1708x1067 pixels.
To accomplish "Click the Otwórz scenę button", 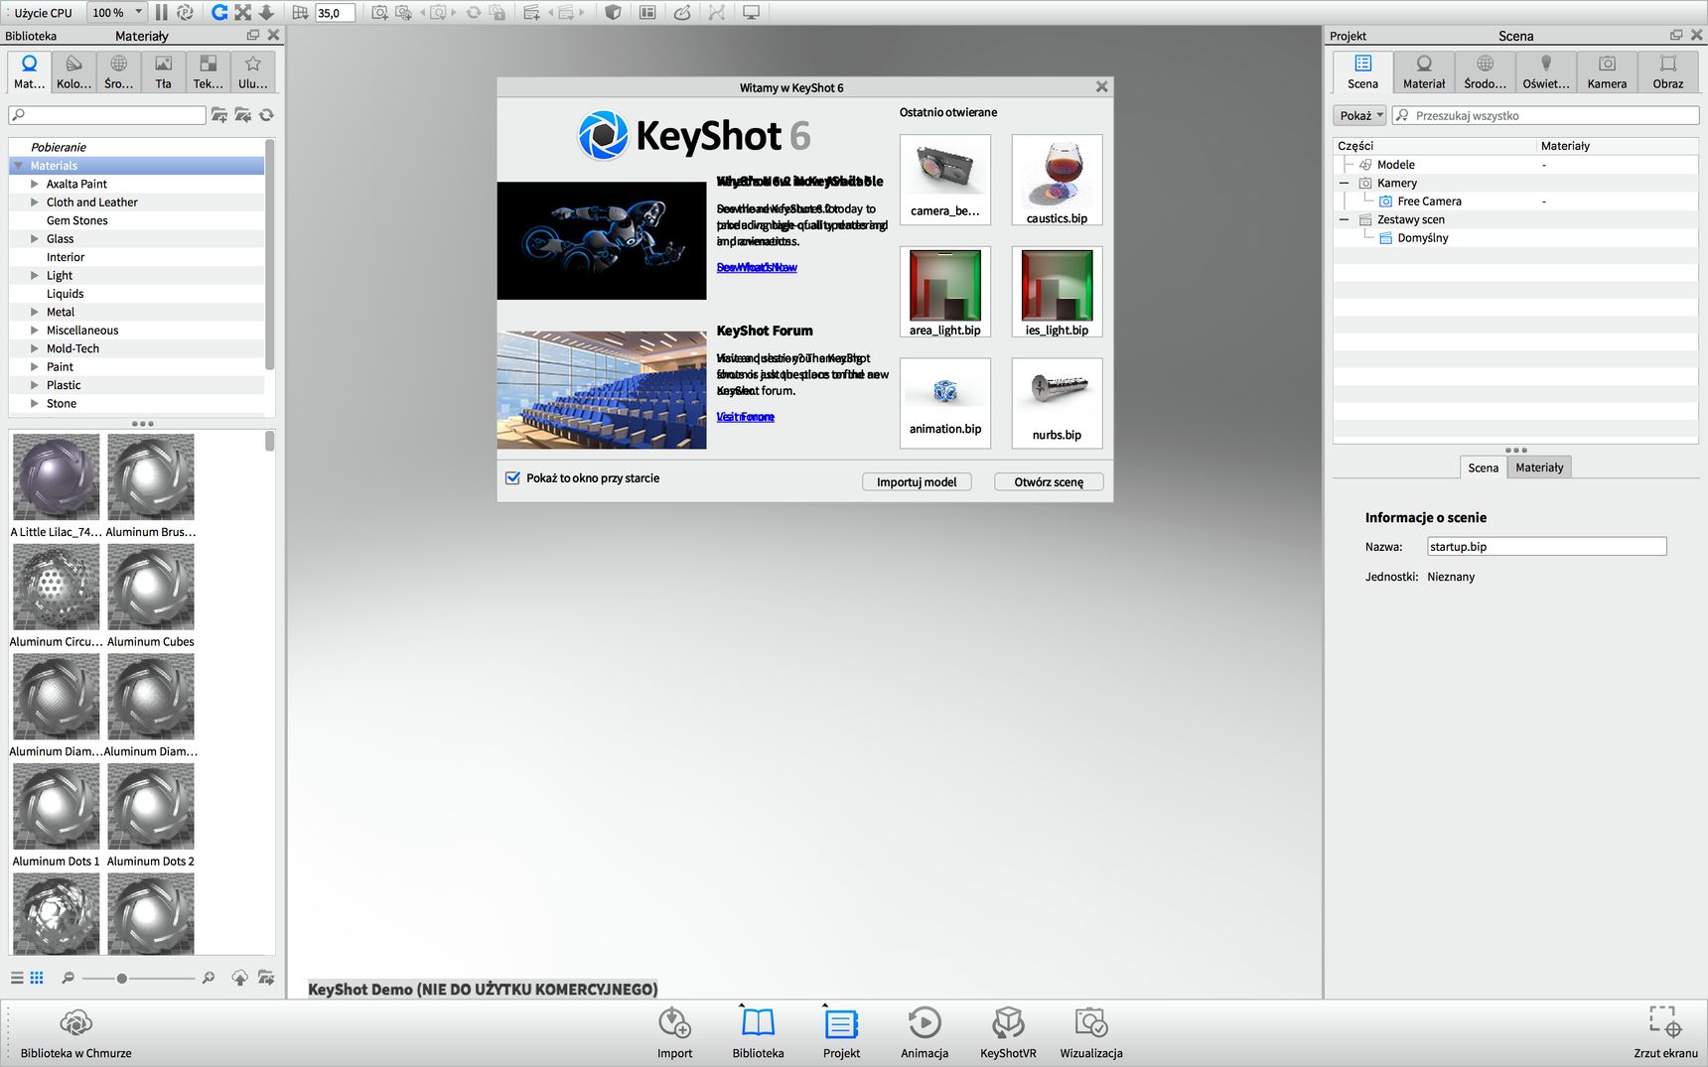I will pos(1049,482).
